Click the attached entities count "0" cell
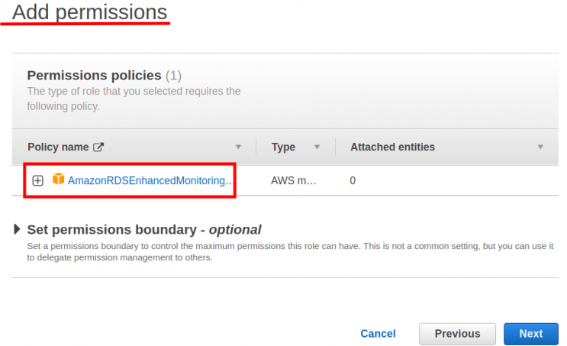 (x=353, y=181)
